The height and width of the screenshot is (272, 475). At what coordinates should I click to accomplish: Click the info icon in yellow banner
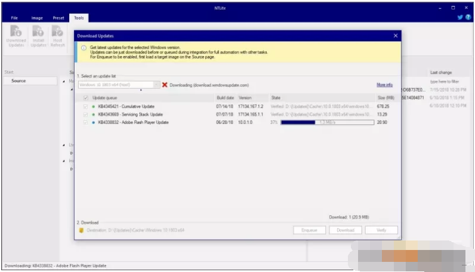[x=84, y=48]
